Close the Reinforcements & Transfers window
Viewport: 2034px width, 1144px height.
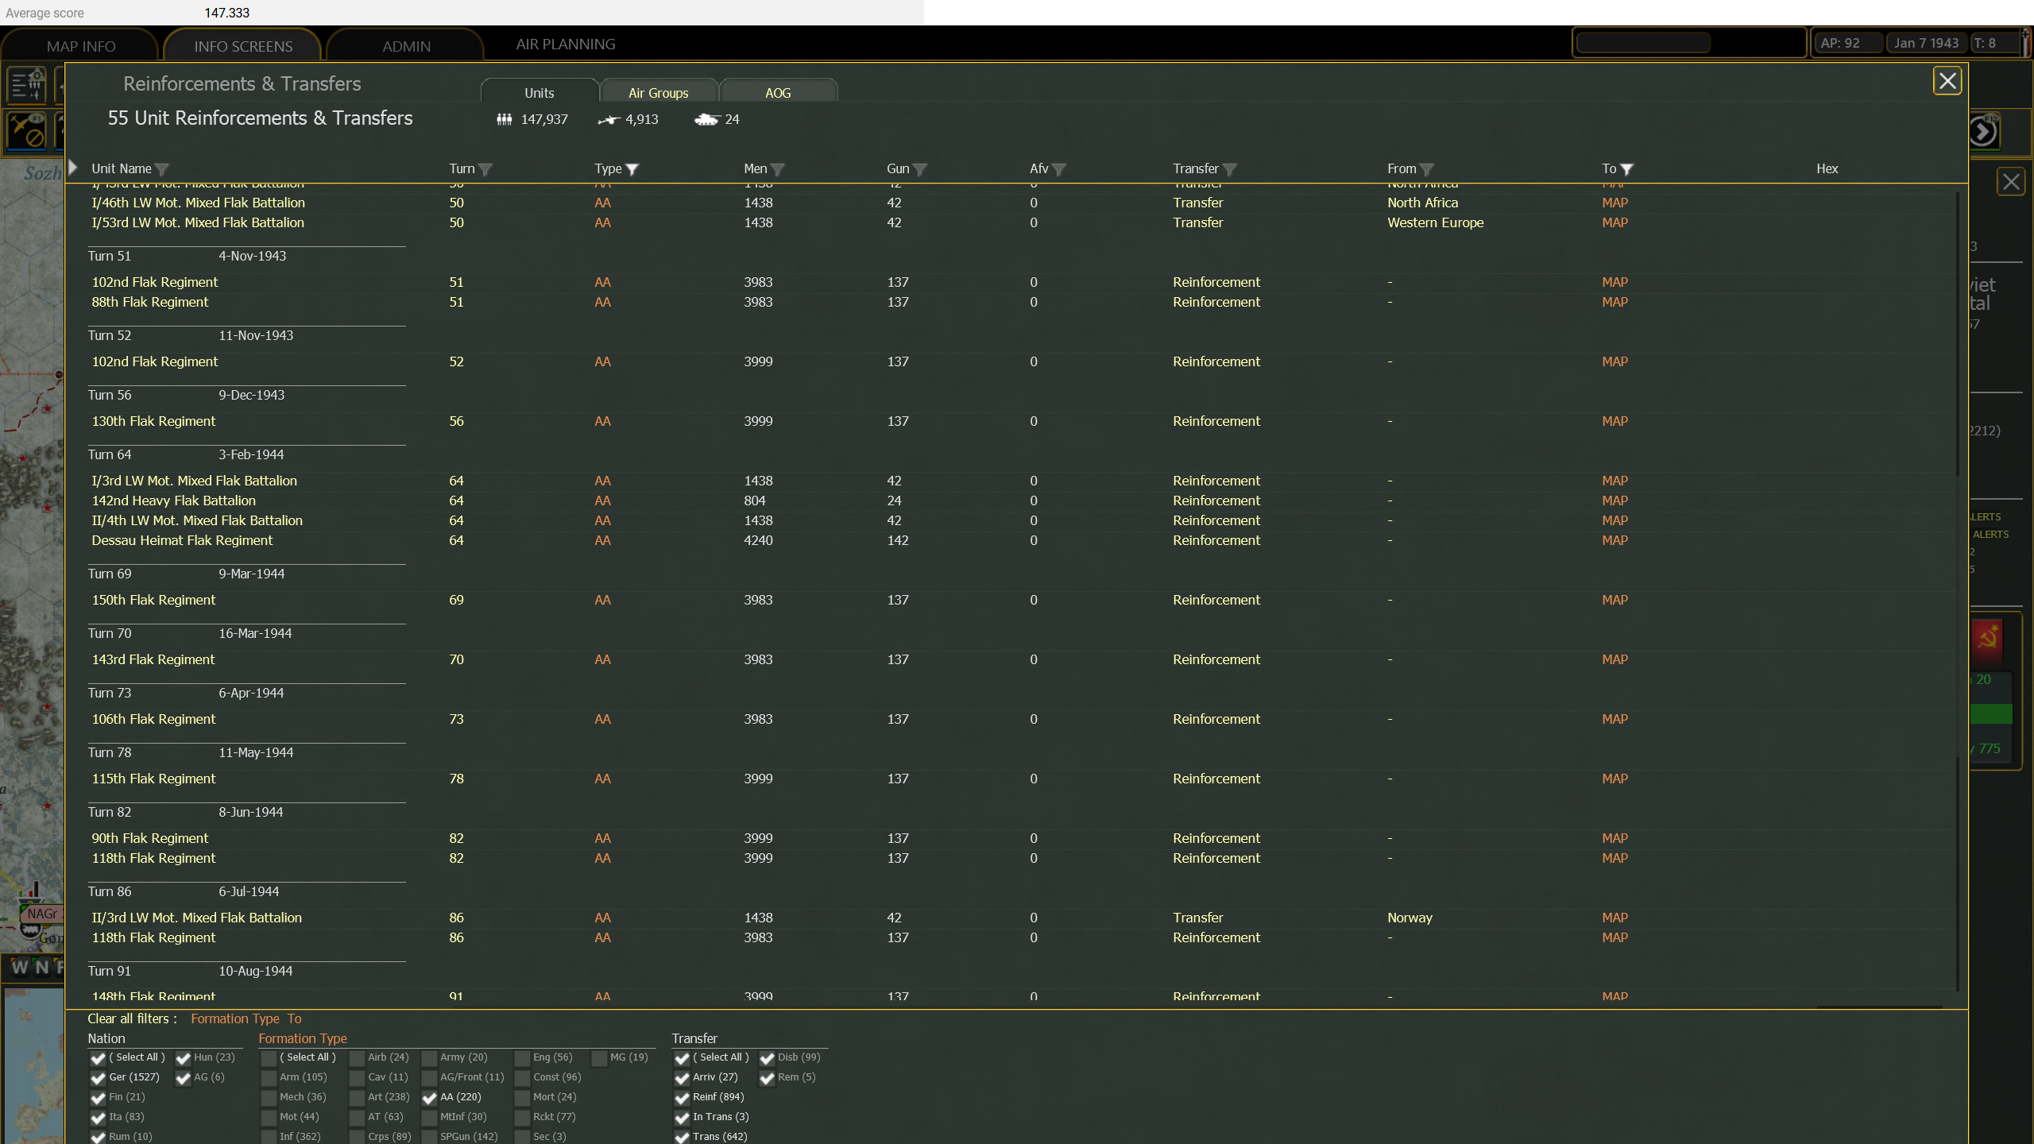pos(1947,80)
